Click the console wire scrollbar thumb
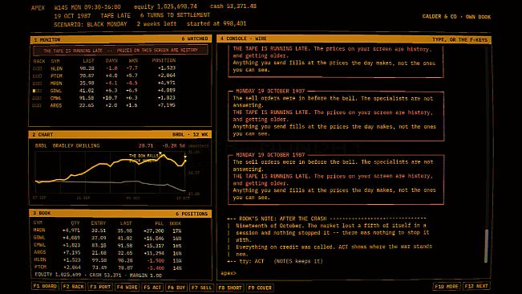 coord(486,246)
